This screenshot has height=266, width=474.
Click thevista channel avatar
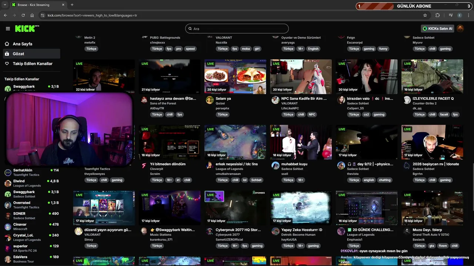coord(341,165)
